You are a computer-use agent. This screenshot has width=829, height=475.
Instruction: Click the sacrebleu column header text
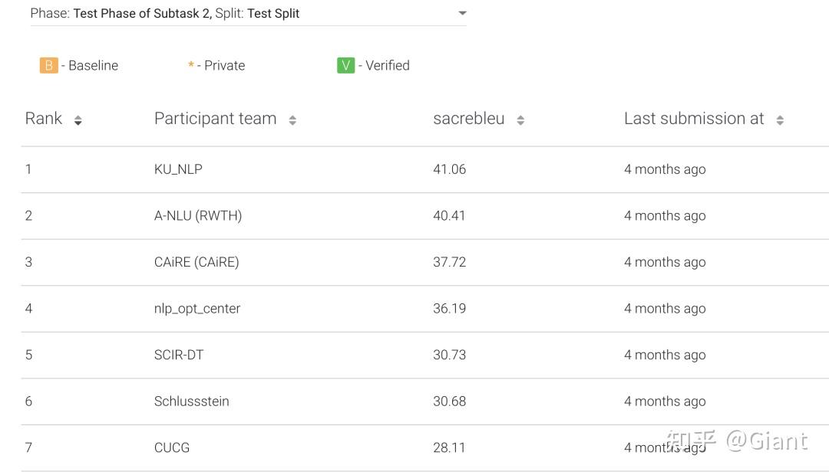[x=468, y=119]
